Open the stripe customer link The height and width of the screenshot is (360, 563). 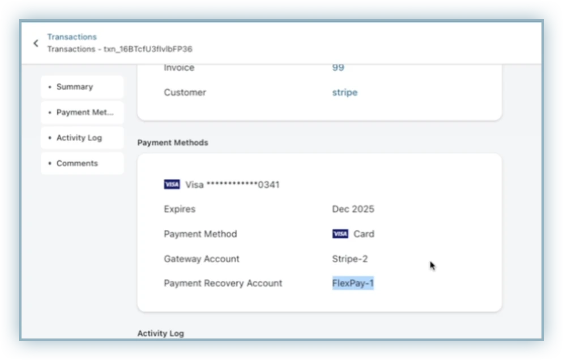(x=344, y=92)
